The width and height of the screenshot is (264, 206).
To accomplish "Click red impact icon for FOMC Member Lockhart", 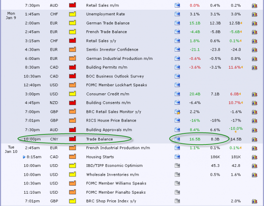I will (73, 85).
